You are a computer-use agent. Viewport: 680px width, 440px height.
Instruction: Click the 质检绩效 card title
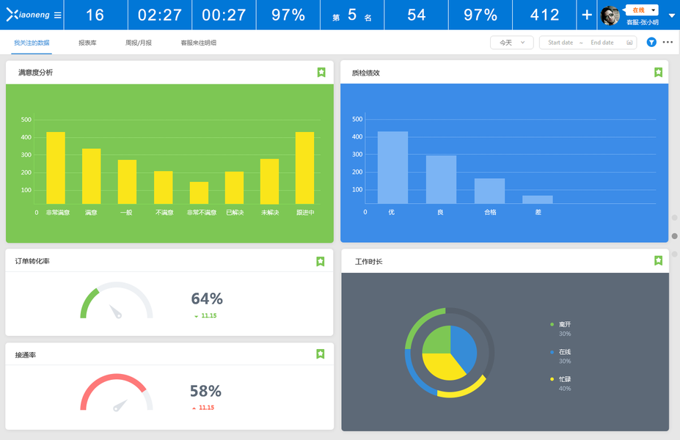click(365, 73)
